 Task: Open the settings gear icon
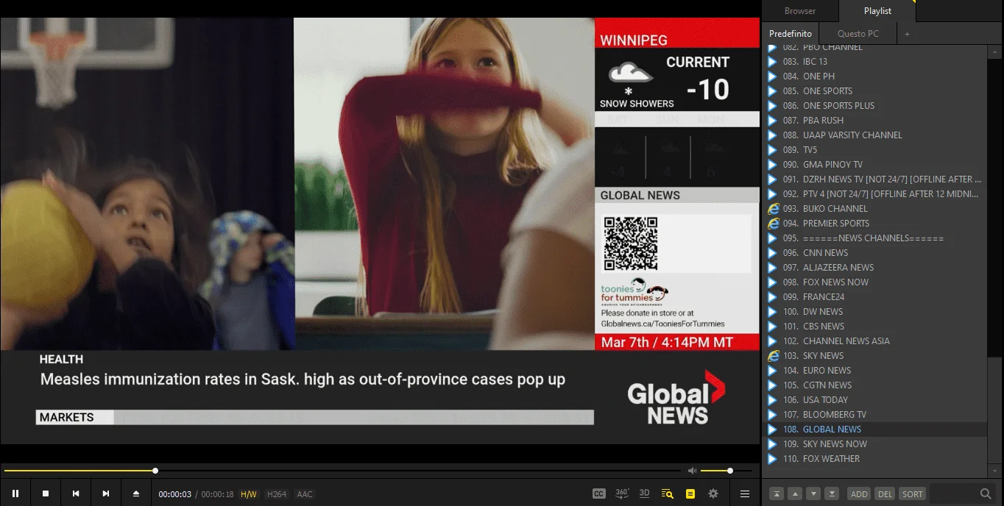coord(713,493)
